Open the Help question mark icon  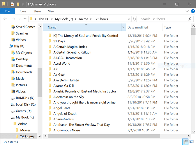pos(193,11)
